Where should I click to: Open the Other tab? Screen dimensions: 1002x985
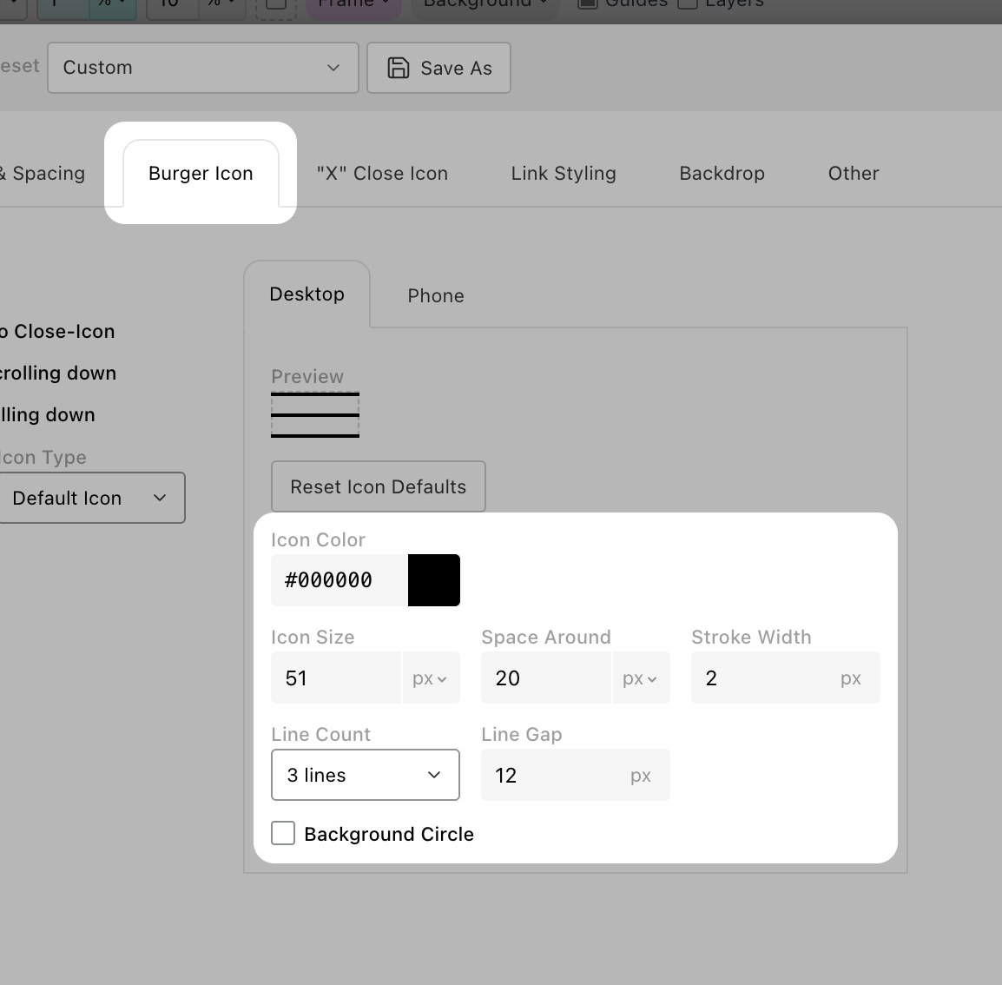tap(854, 173)
